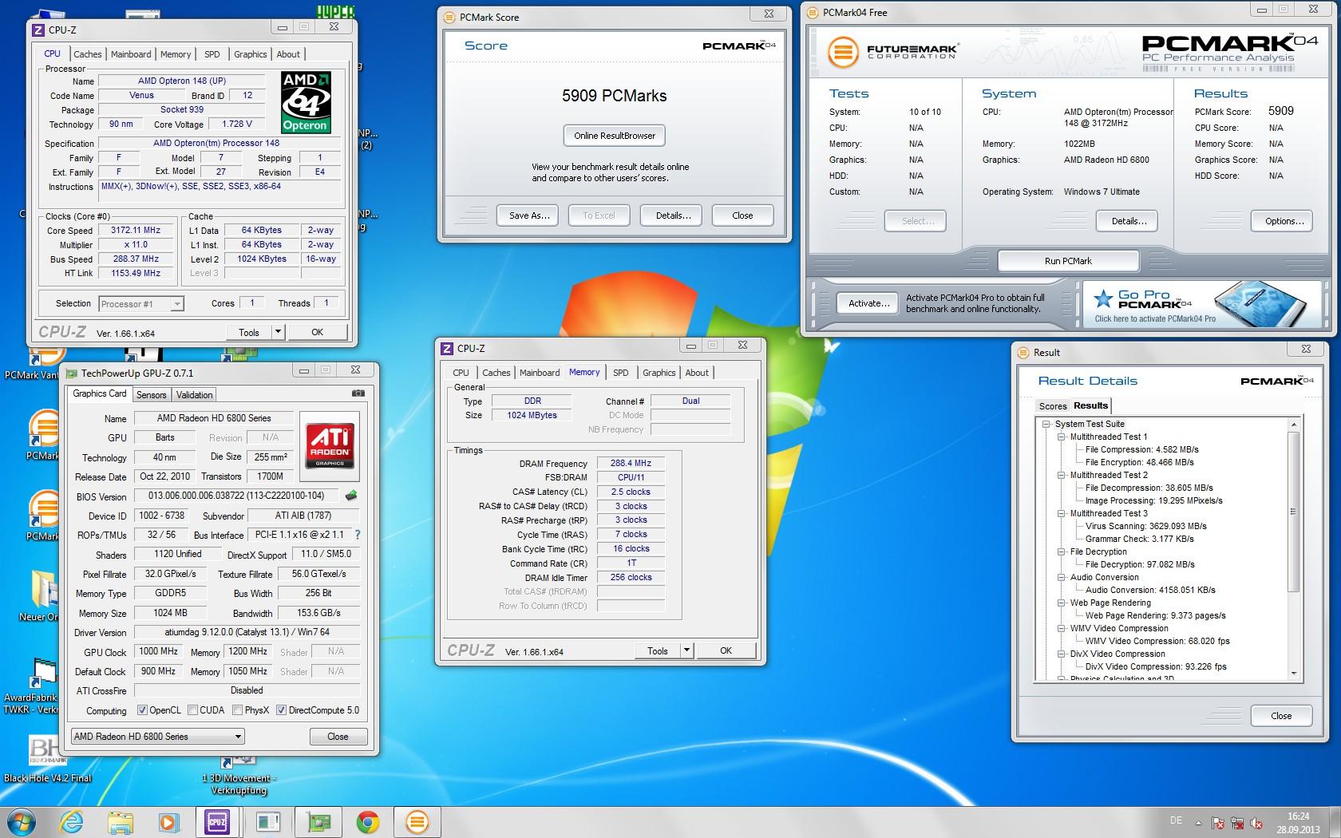The width and height of the screenshot is (1341, 838).
Task: Click the DE language indicator in the taskbar
Action: click(1176, 820)
